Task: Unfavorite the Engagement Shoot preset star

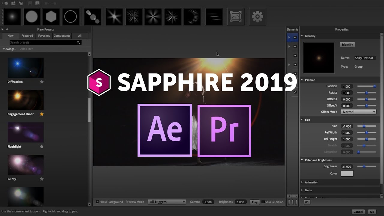Action: coord(42,114)
